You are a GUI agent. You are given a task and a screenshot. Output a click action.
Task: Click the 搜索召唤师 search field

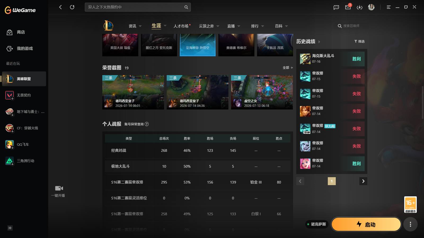coord(351,26)
